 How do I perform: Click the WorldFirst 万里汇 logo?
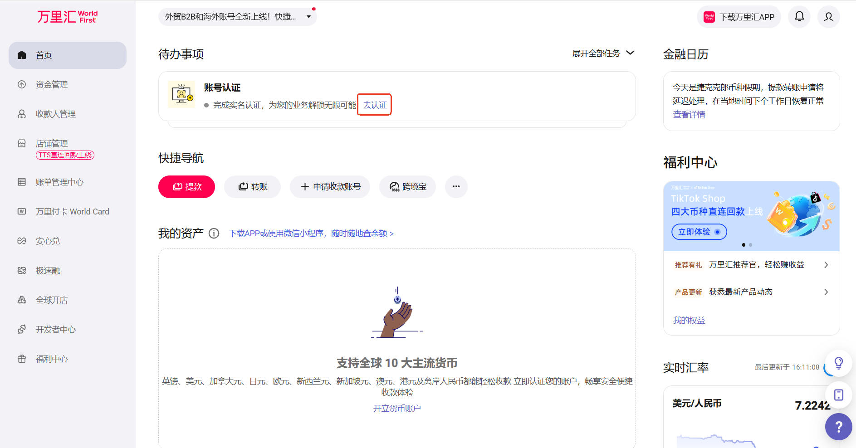pos(67,17)
